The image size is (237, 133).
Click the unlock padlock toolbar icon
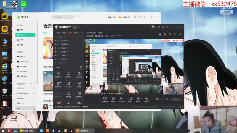(x=165, y=34)
